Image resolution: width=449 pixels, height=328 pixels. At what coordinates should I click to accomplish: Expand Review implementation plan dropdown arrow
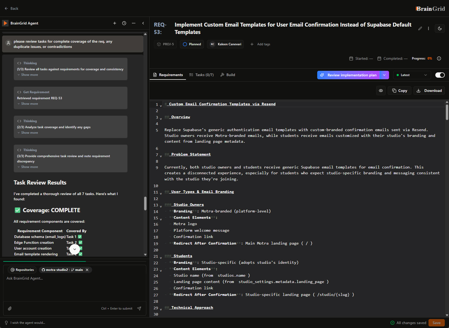point(384,75)
